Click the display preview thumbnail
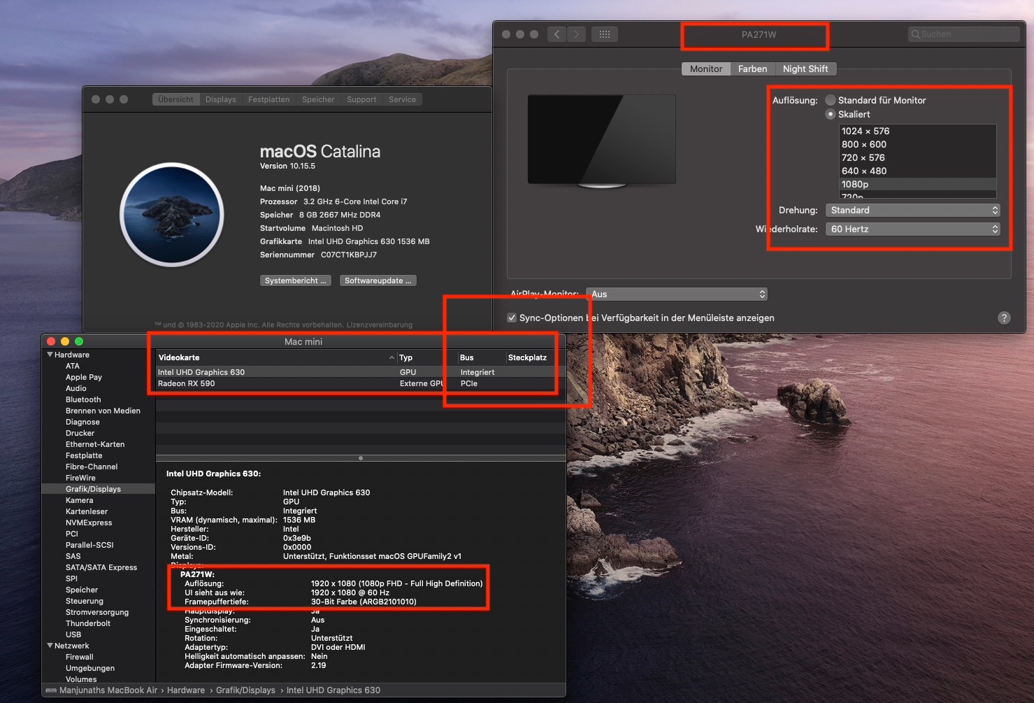 click(x=602, y=141)
